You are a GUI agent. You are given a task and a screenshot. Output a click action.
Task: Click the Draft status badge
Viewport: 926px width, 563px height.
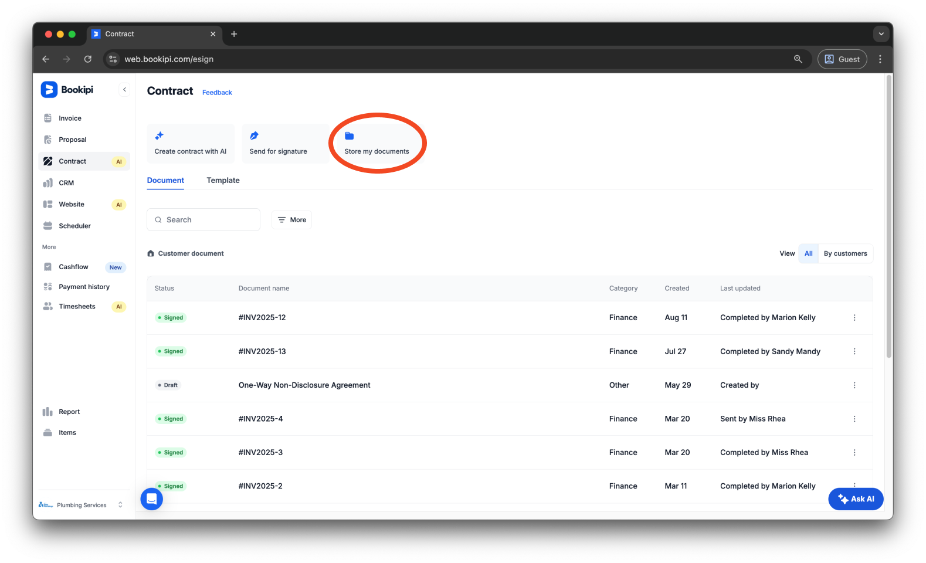click(168, 385)
